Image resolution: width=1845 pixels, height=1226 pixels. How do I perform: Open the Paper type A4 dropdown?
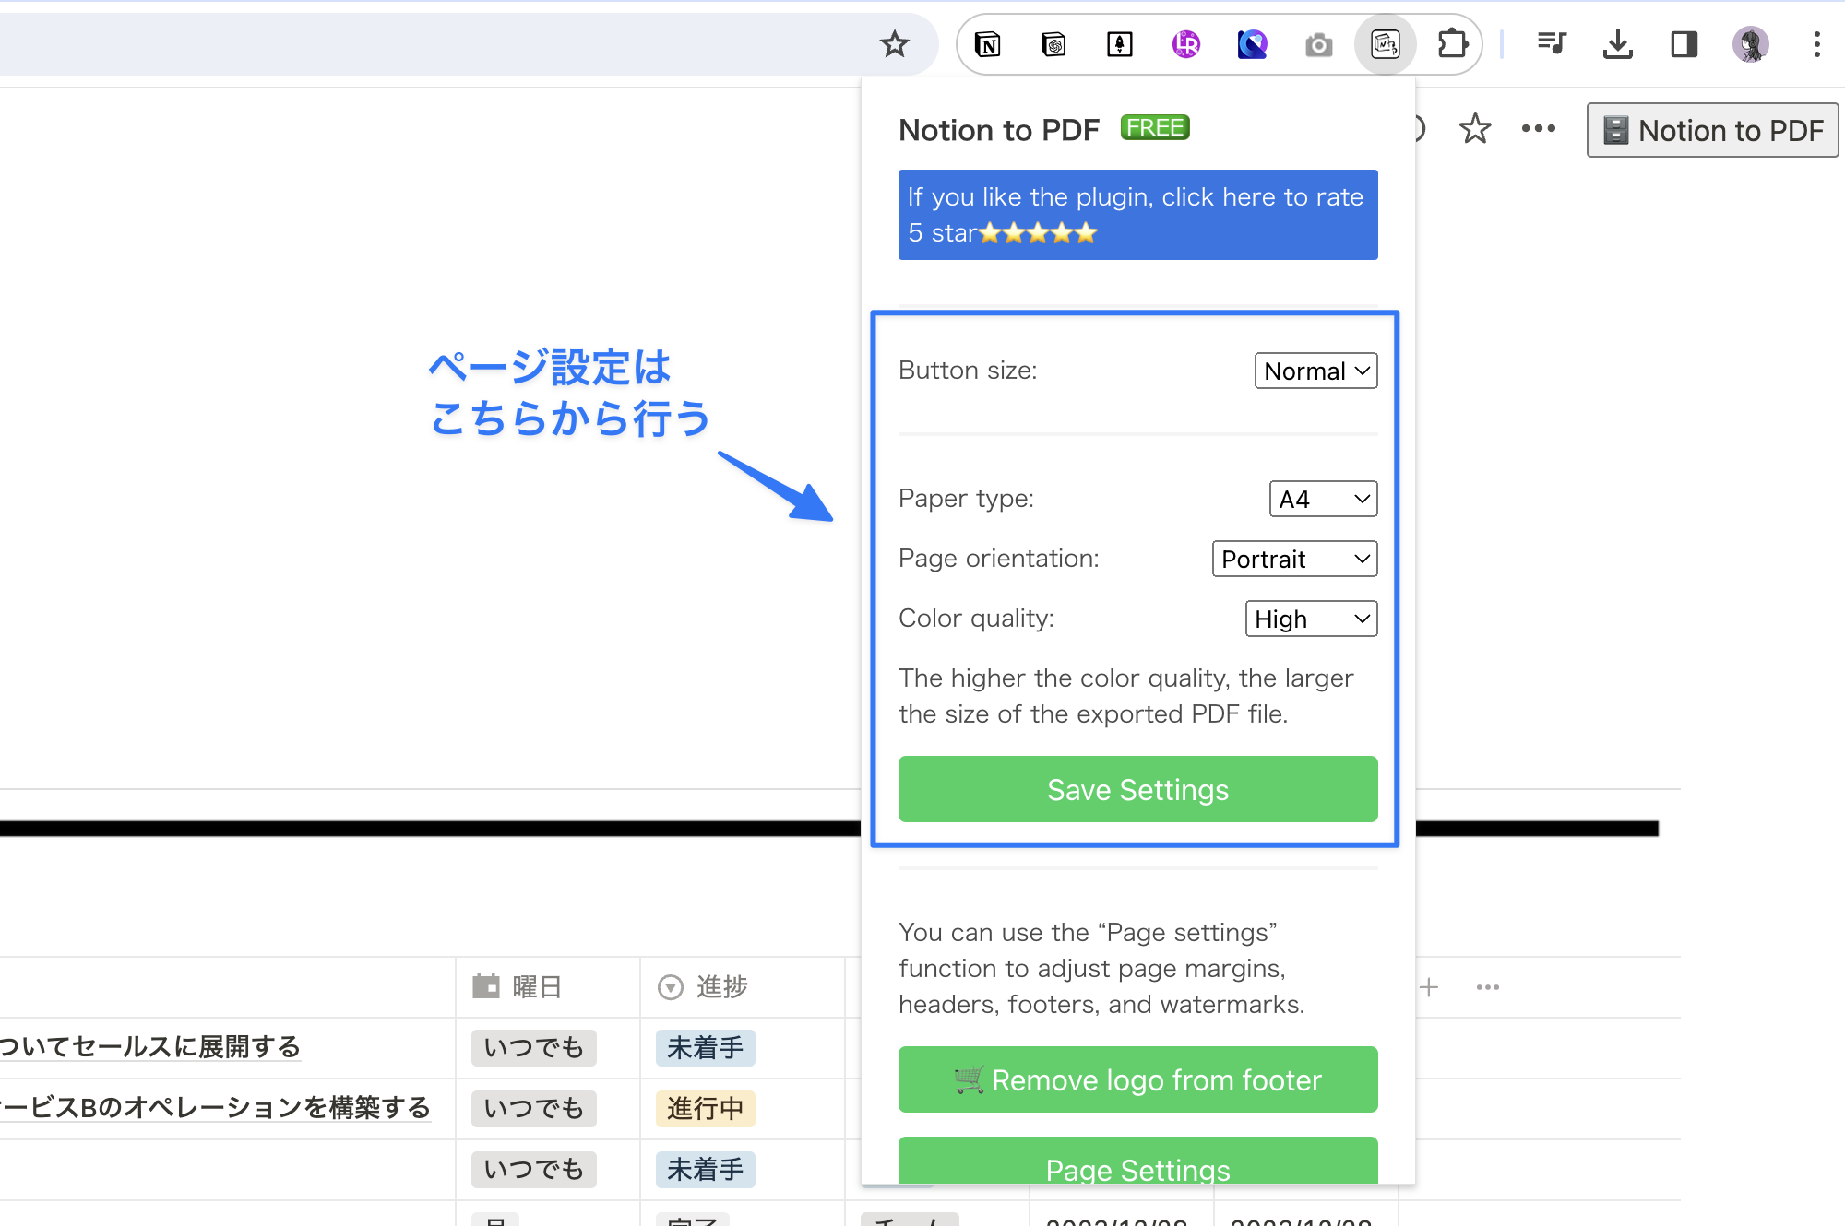pyautogui.click(x=1323, y=499)
